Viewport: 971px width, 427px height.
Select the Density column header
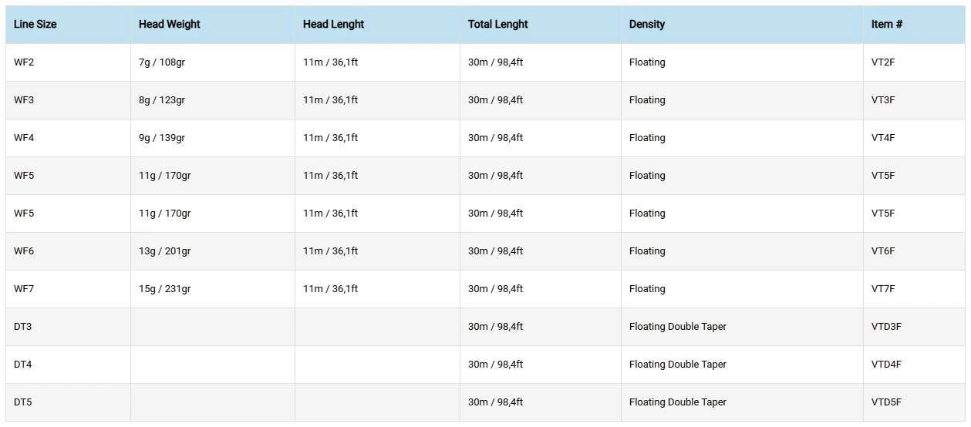[x=646, y=24]
